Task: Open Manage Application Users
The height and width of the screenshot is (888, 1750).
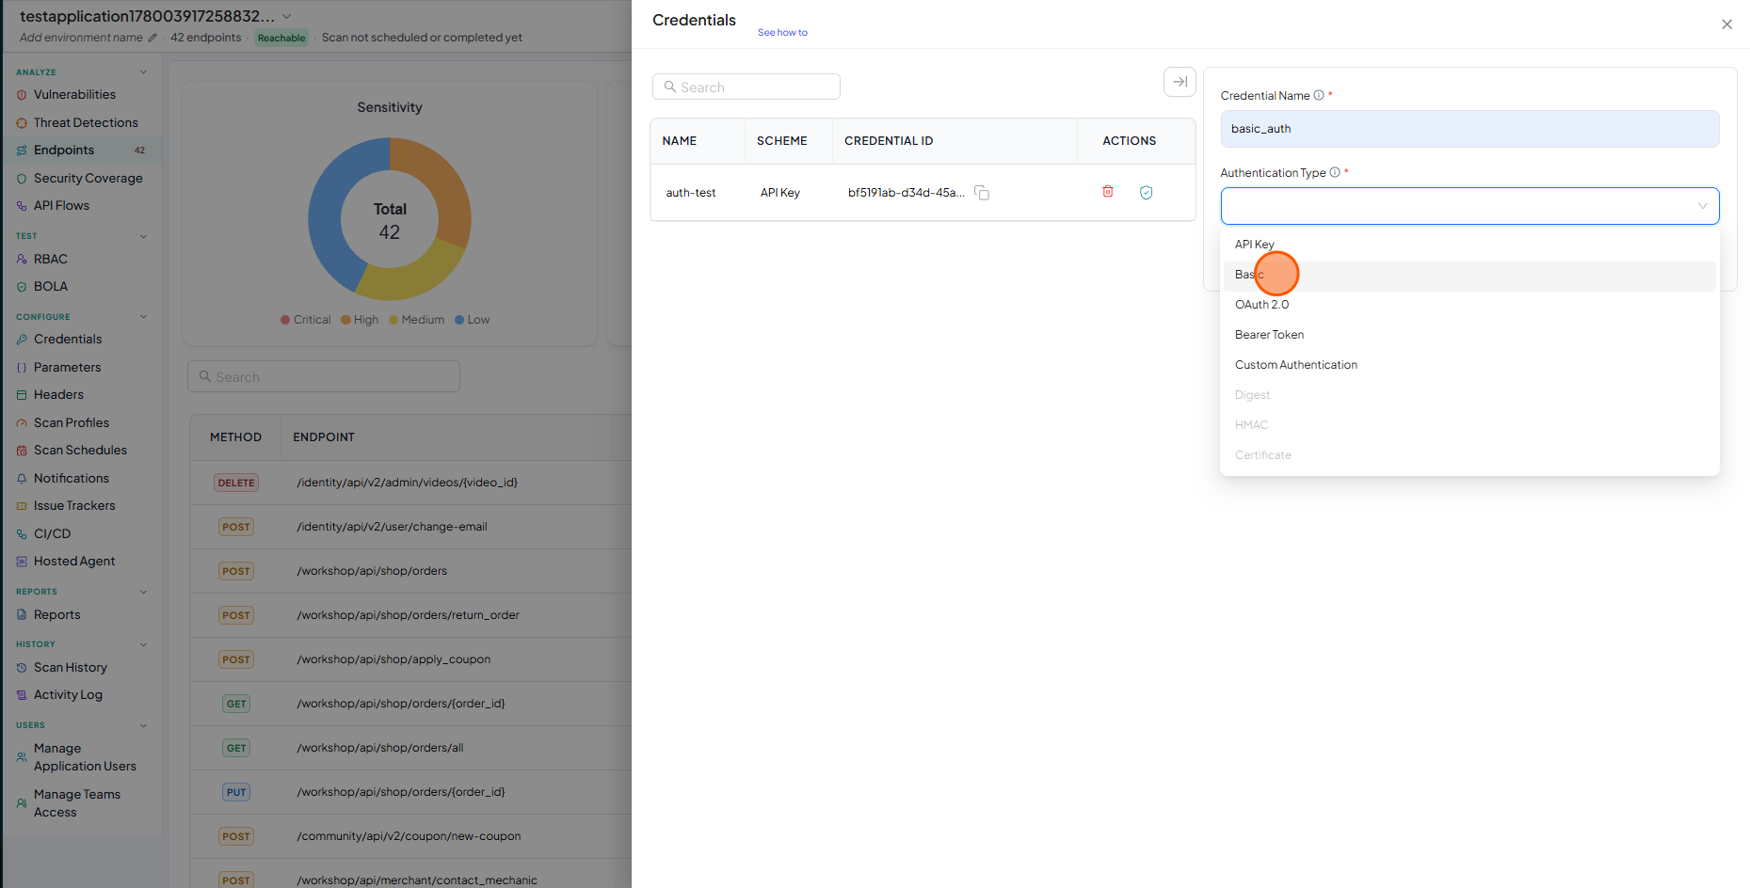Action: 85,757
